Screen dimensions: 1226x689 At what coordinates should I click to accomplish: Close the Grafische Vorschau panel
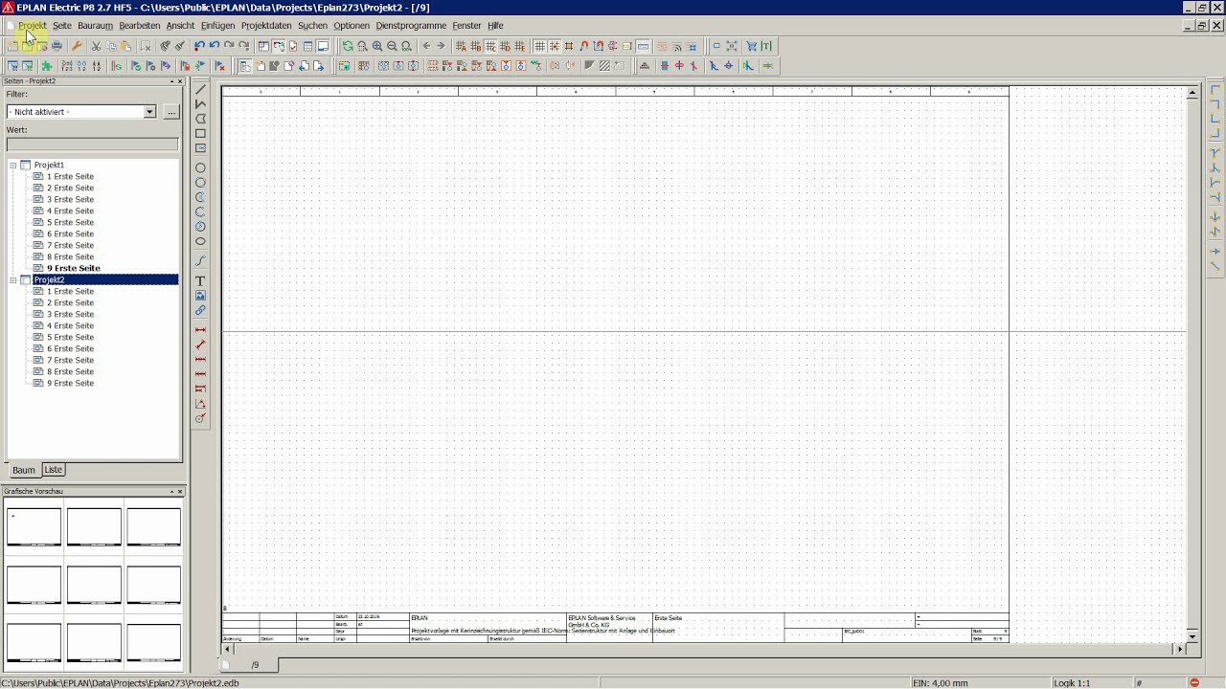[x=180, y=492]
